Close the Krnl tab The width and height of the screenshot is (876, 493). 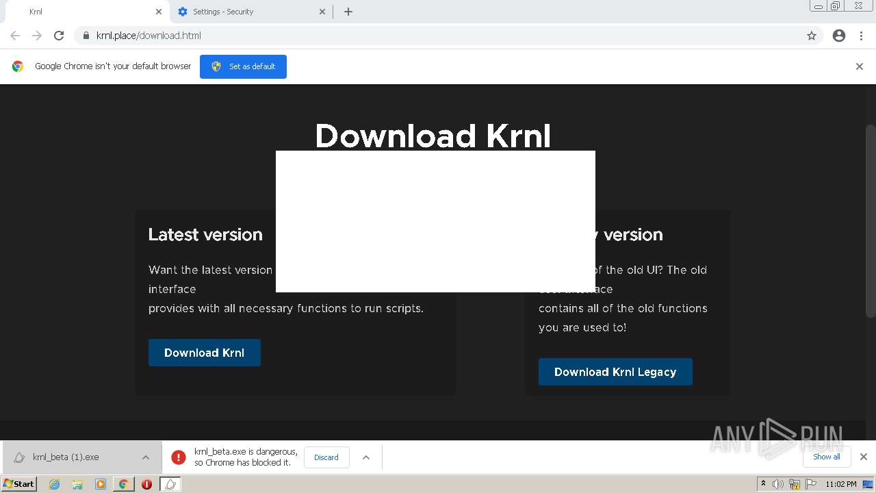[x=159, y=12]
